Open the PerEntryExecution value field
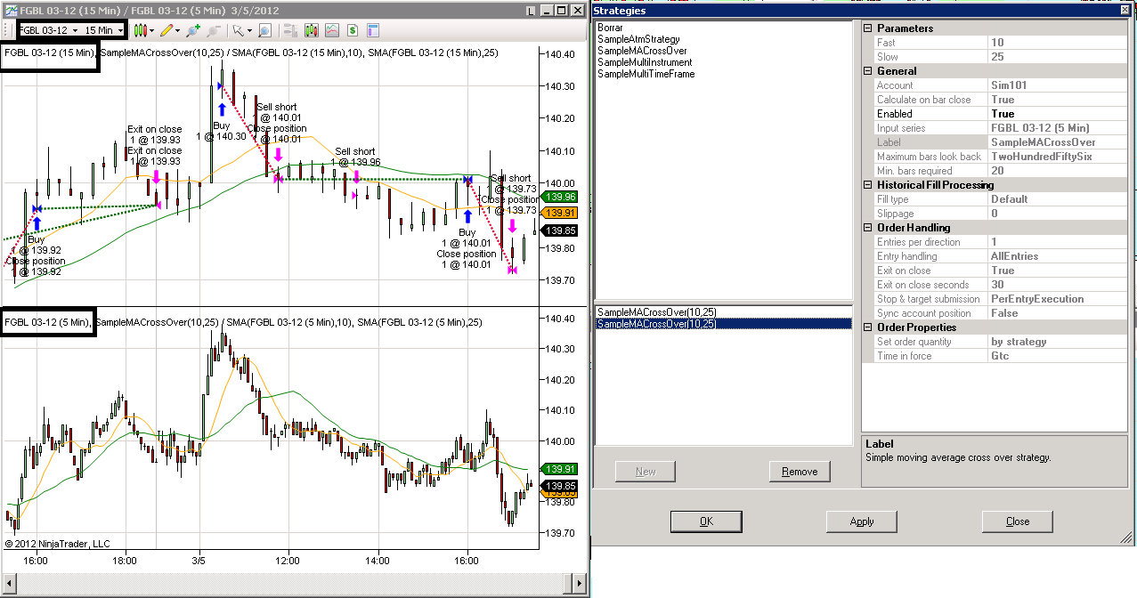 click(x=1057, y=299)
